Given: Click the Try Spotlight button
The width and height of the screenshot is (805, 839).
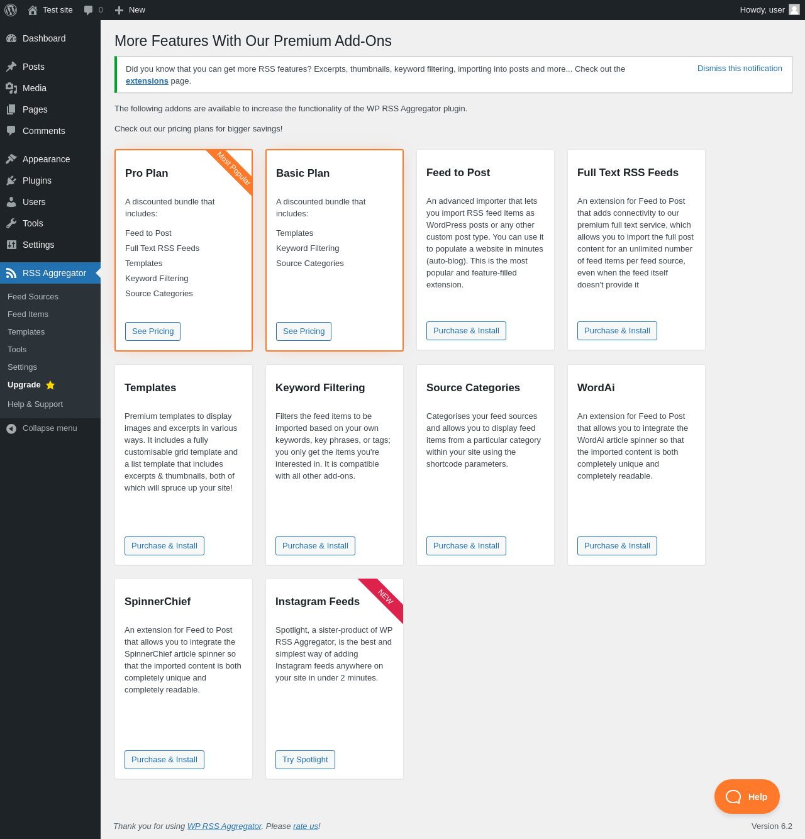Looking at the screenshot, I should (305, 760).
